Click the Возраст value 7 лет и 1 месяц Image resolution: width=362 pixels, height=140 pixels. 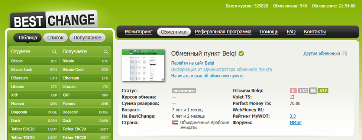tap(187, 110)
